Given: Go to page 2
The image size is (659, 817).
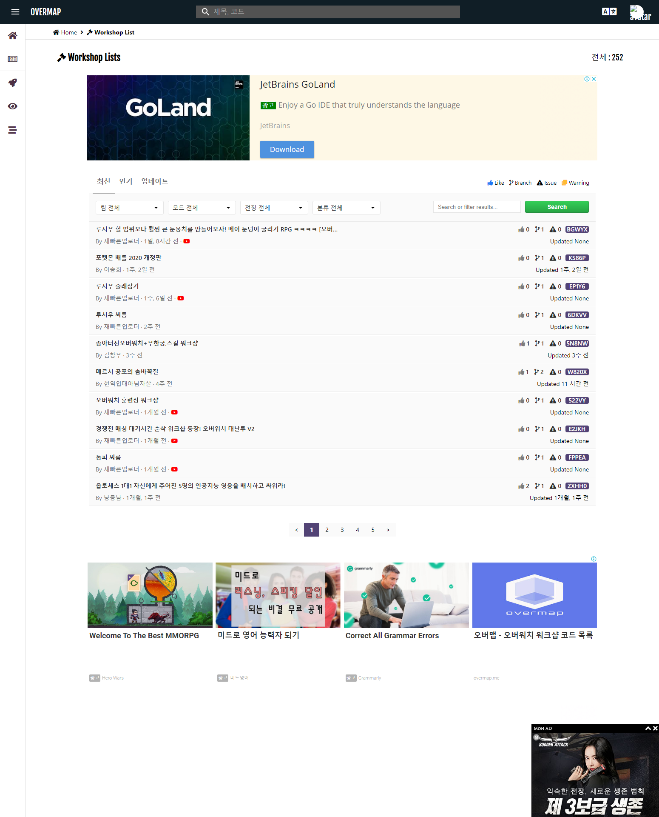Looking at the screenshot, I should coord(327,530).
